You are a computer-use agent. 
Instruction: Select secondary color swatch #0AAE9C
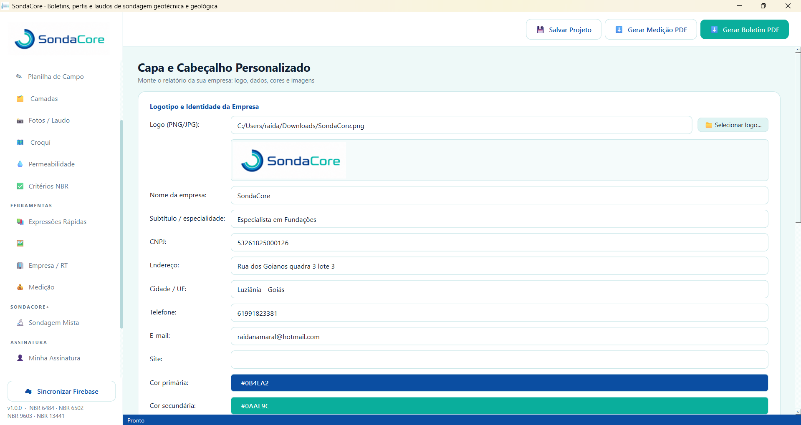point(499,405)
